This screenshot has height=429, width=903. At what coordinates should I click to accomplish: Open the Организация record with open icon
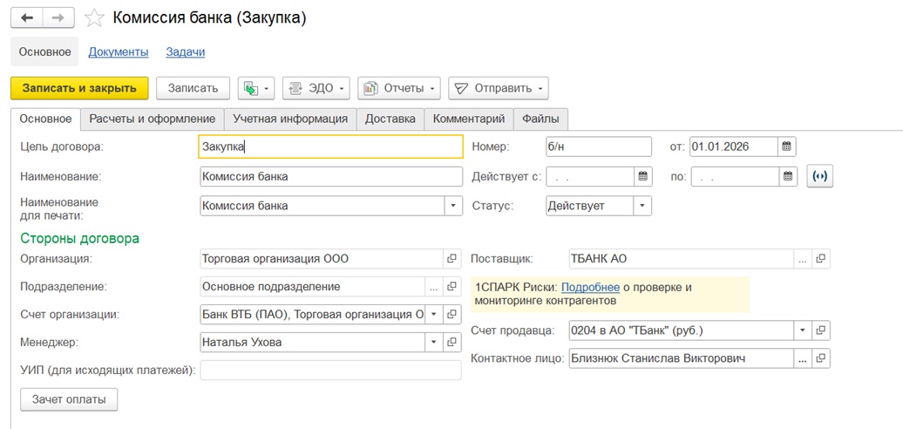pos(452,259)
